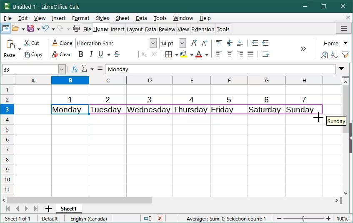The image size is (353, 223).
Task: Click the 100% zoom level
Action: [343, 218]
